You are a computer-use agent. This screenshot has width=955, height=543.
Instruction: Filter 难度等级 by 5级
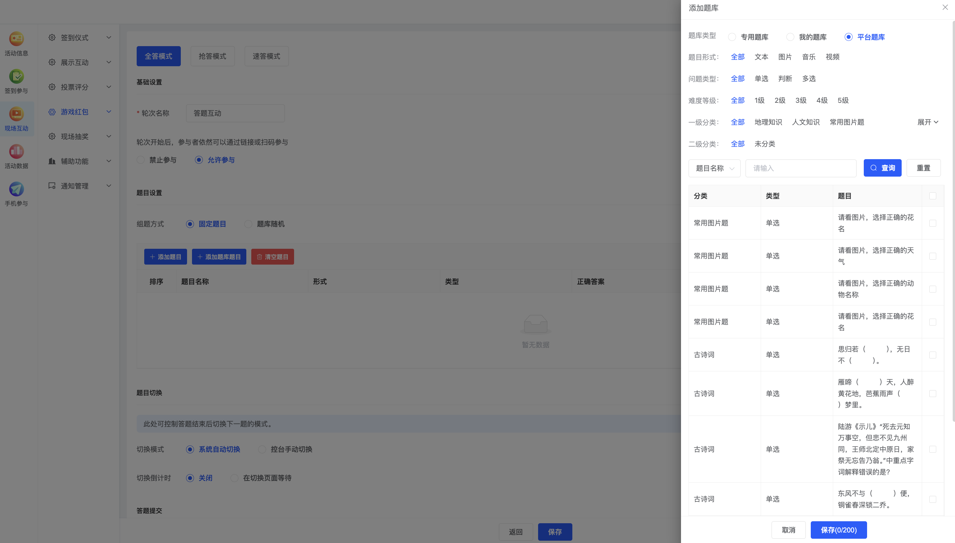(843, 100)
